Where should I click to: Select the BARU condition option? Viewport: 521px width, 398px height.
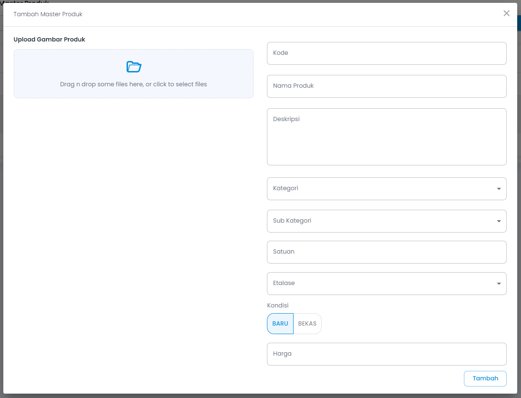click(280, 323)
